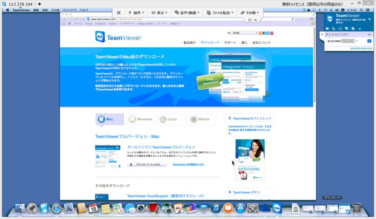Open the 当社について navigation tab
The width and height of the screenshot is (376, 219).
pos(261,42)
